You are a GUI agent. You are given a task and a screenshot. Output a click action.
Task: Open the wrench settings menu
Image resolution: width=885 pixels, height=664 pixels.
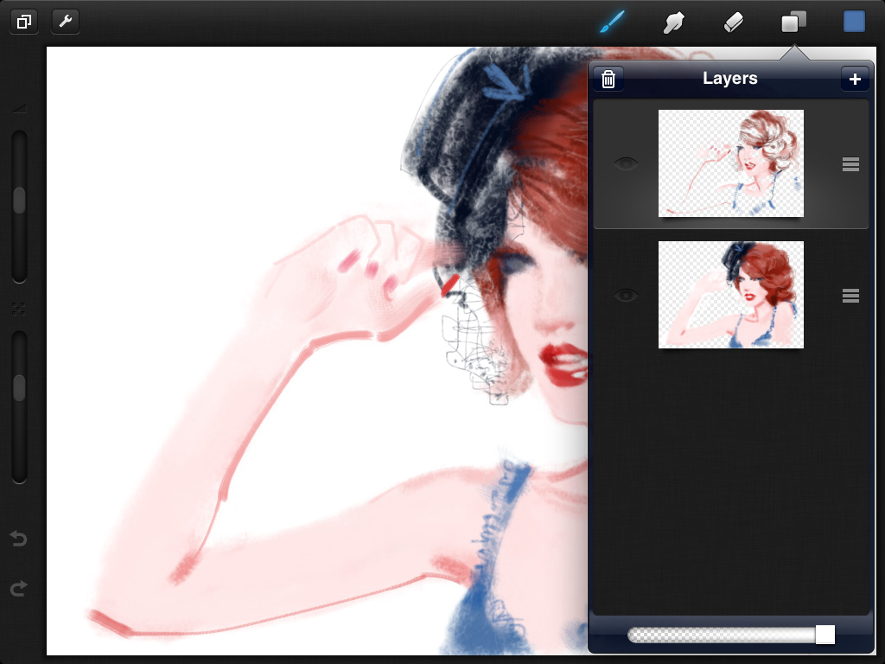click(66, 22)
